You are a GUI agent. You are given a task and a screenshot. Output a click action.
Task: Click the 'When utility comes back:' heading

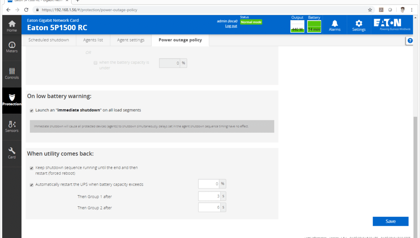tap(60, 154)
